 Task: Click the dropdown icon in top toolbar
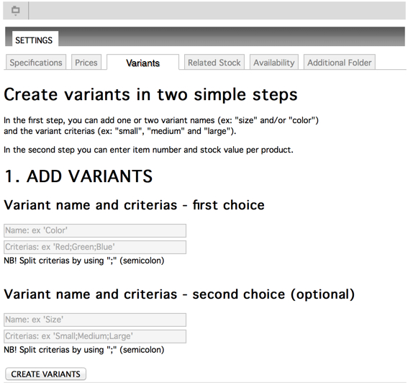[16, 11]
